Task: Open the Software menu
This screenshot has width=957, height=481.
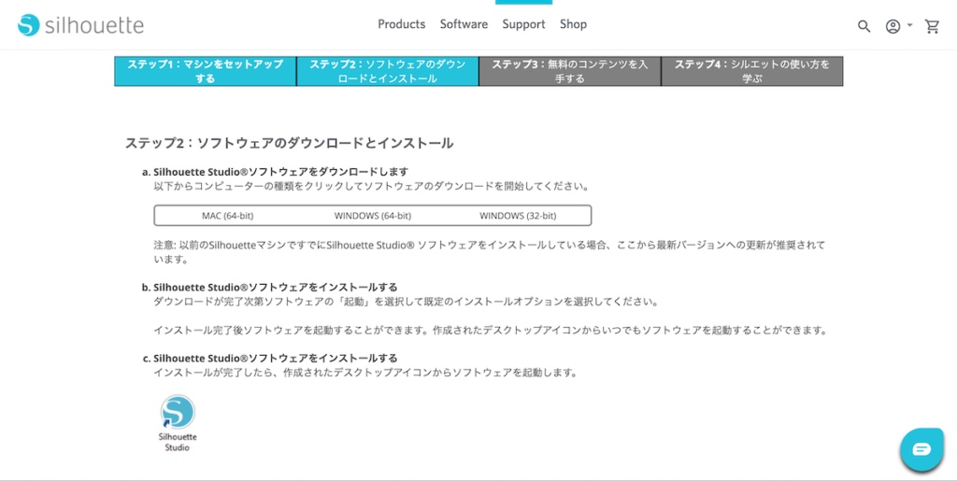Action: [x=464, y=24]
